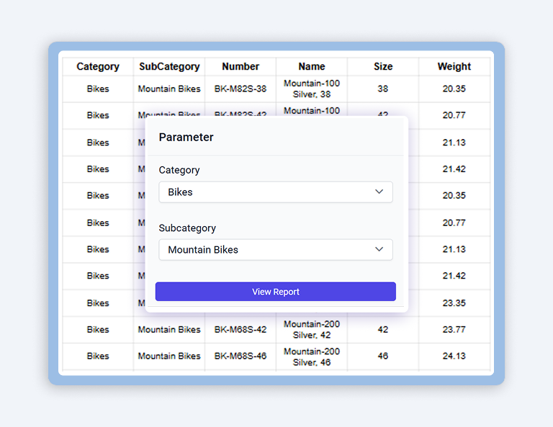Click Bikes cell in the BK-M82S-38 row
This screenshot has width=553, height=427.
tap(98, 89)
